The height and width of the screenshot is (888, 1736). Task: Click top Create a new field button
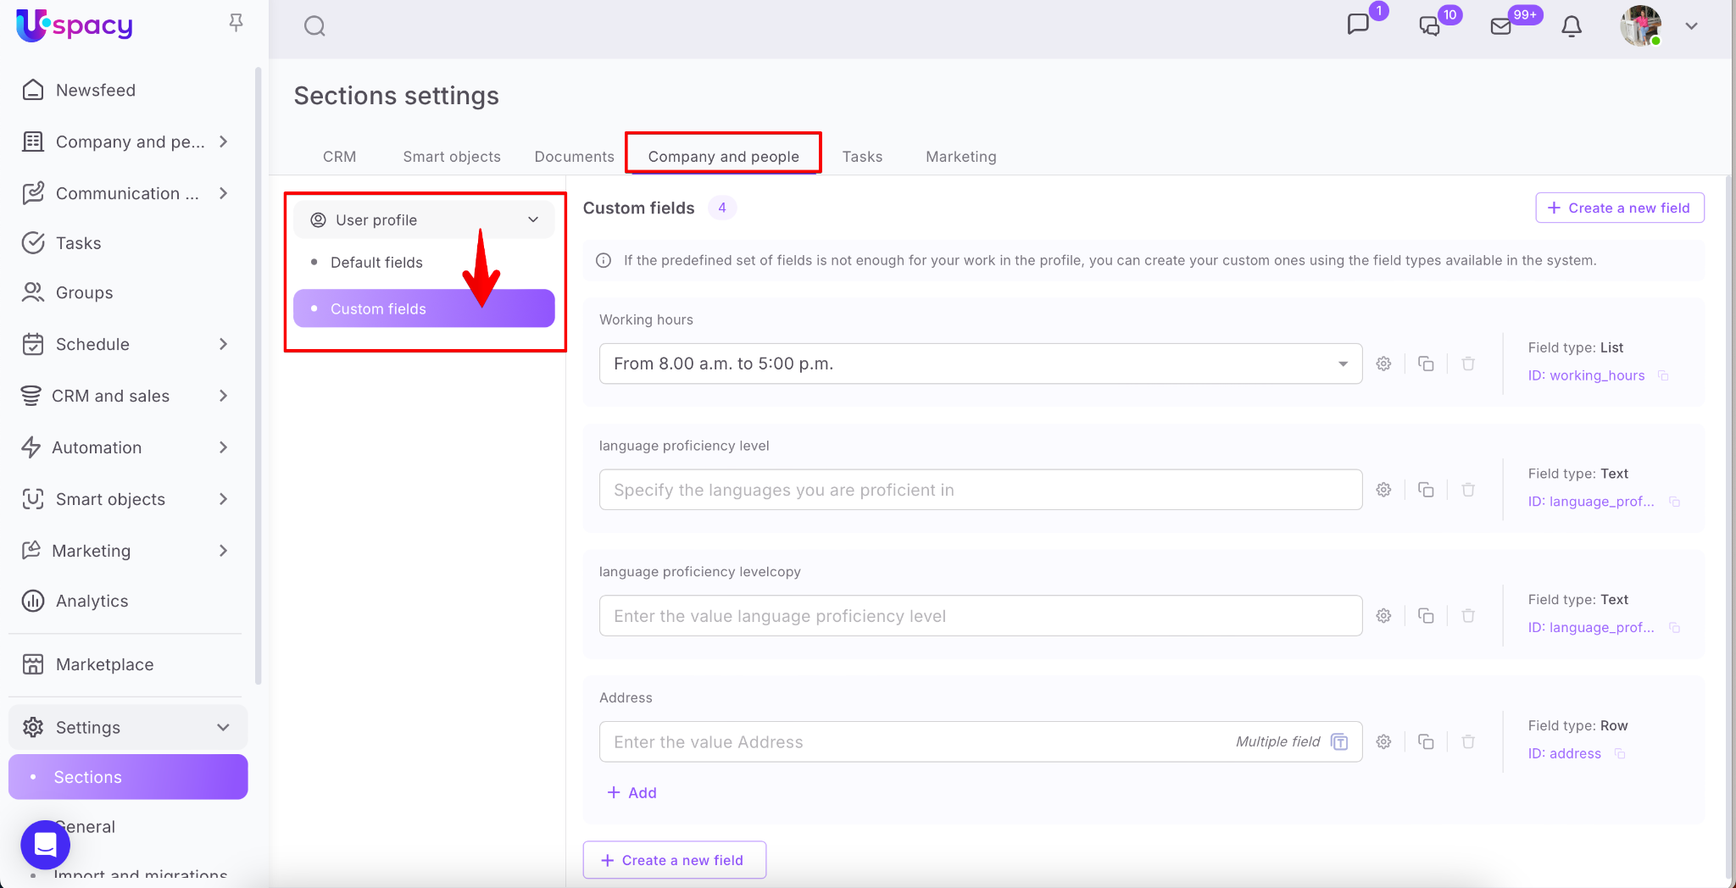tap(1619, 208)
